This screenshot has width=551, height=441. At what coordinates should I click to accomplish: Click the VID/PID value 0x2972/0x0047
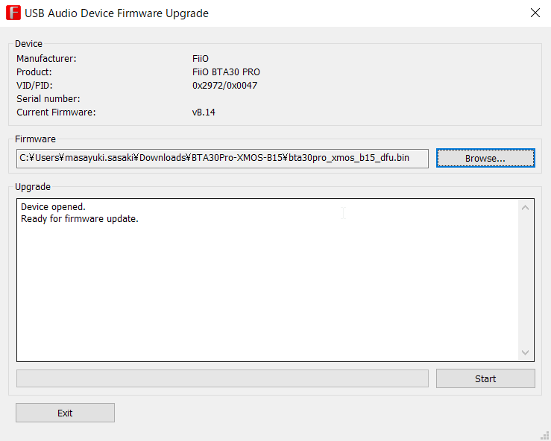click(224, 86)
